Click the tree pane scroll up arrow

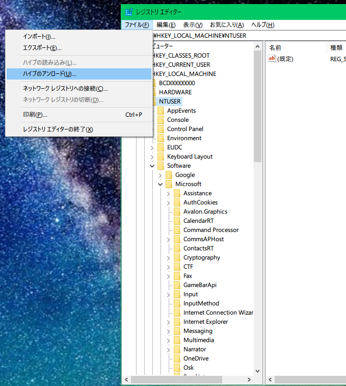(257, 46)
